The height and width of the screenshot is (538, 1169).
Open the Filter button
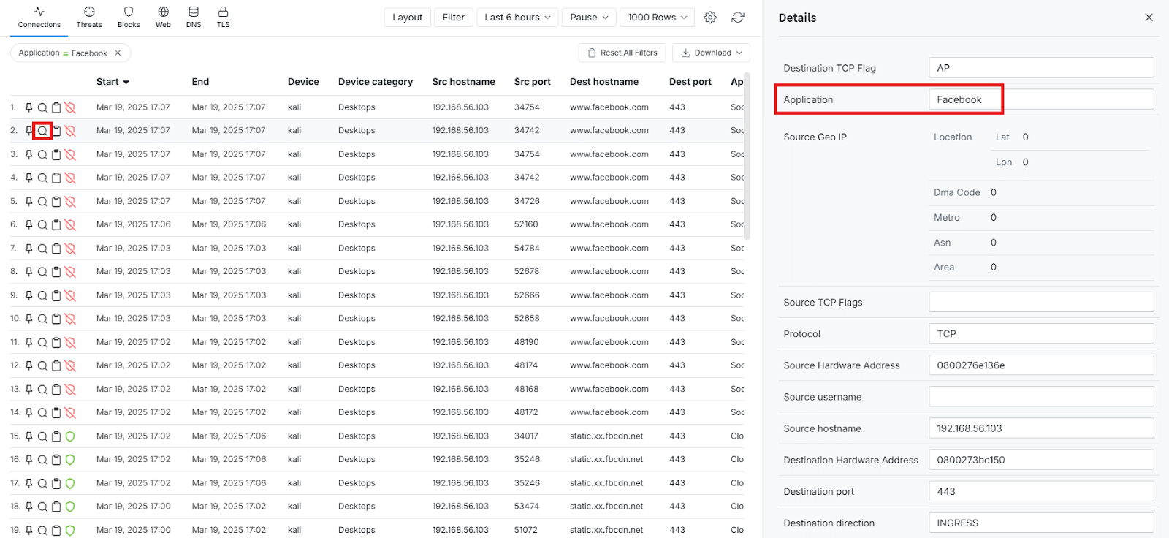[x=454, y=18]
